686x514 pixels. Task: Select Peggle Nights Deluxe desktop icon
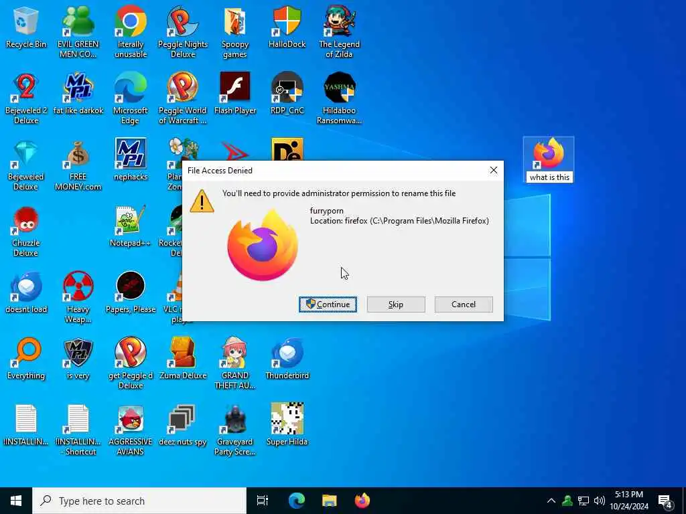pyautogui.click(x=183, y=32)
